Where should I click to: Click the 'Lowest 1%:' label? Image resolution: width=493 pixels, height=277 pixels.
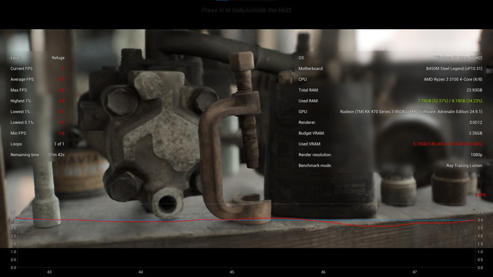20,112
